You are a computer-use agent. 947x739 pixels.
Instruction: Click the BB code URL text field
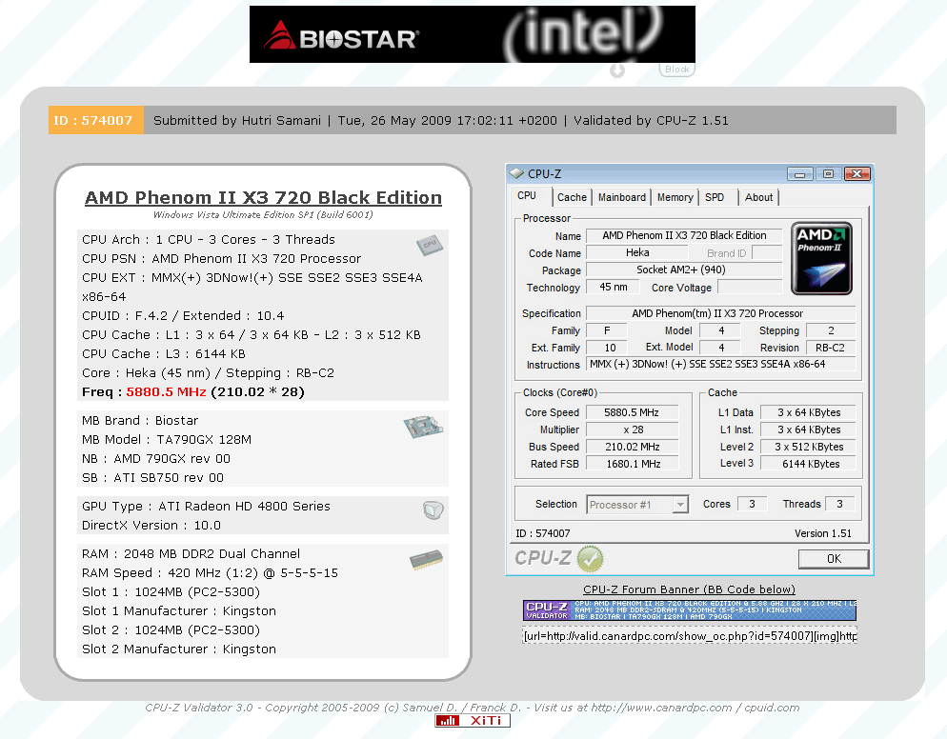click(690, 636)
